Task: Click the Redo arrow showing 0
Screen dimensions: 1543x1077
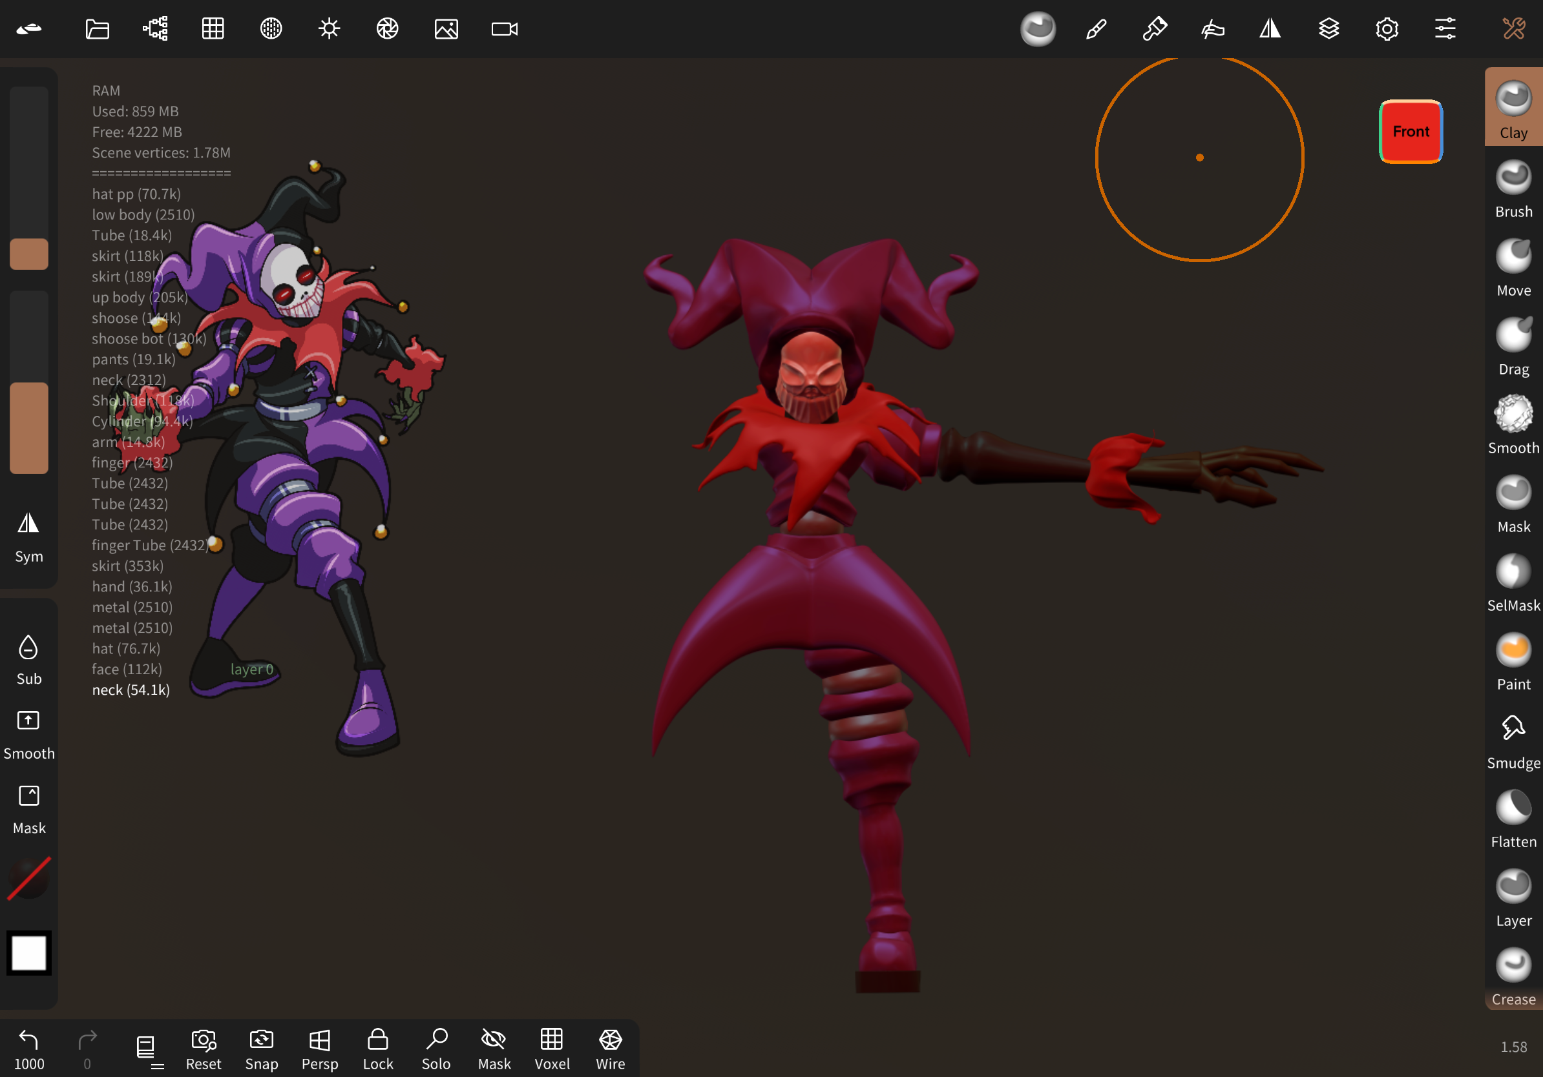Action: [87, 1049]
